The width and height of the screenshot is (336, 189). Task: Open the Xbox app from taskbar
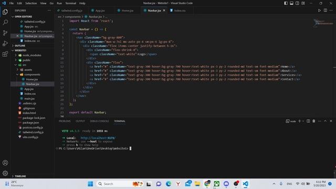[x=217, y=184]
